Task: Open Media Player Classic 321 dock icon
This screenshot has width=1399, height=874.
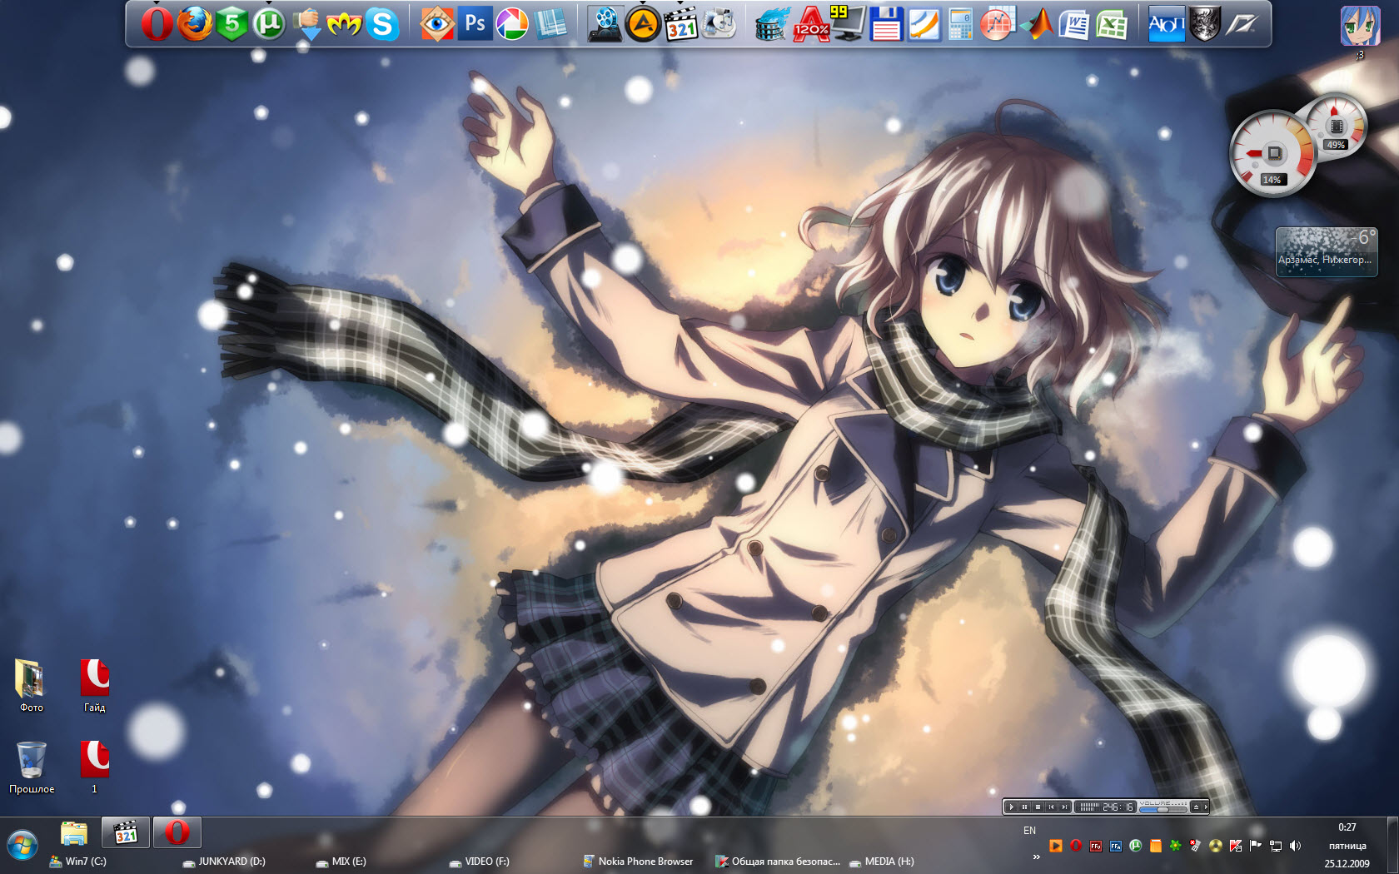Action: 681,24
